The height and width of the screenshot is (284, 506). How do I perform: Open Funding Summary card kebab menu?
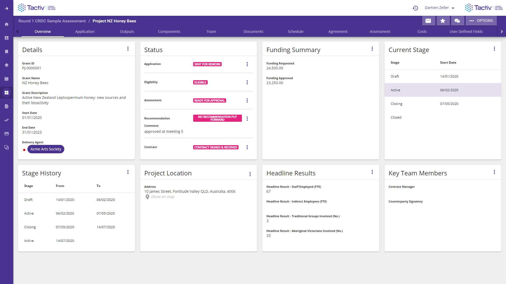click(x=372, y=49)
